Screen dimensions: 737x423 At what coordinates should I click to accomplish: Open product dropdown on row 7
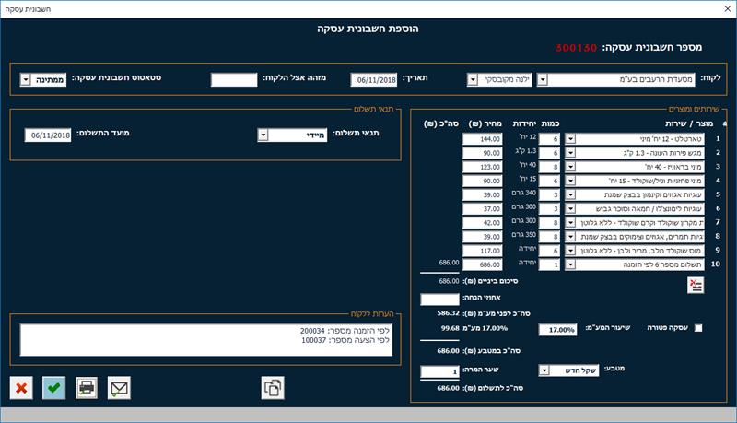(x=570, y=223)
